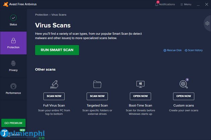
Task: Open the Rescue Disk link
Action: tap(172, 50)
